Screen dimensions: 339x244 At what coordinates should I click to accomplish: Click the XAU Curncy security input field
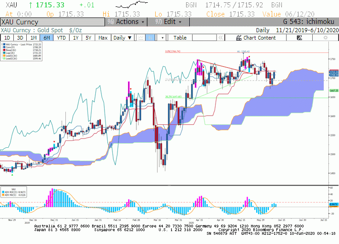coord(53,22)
